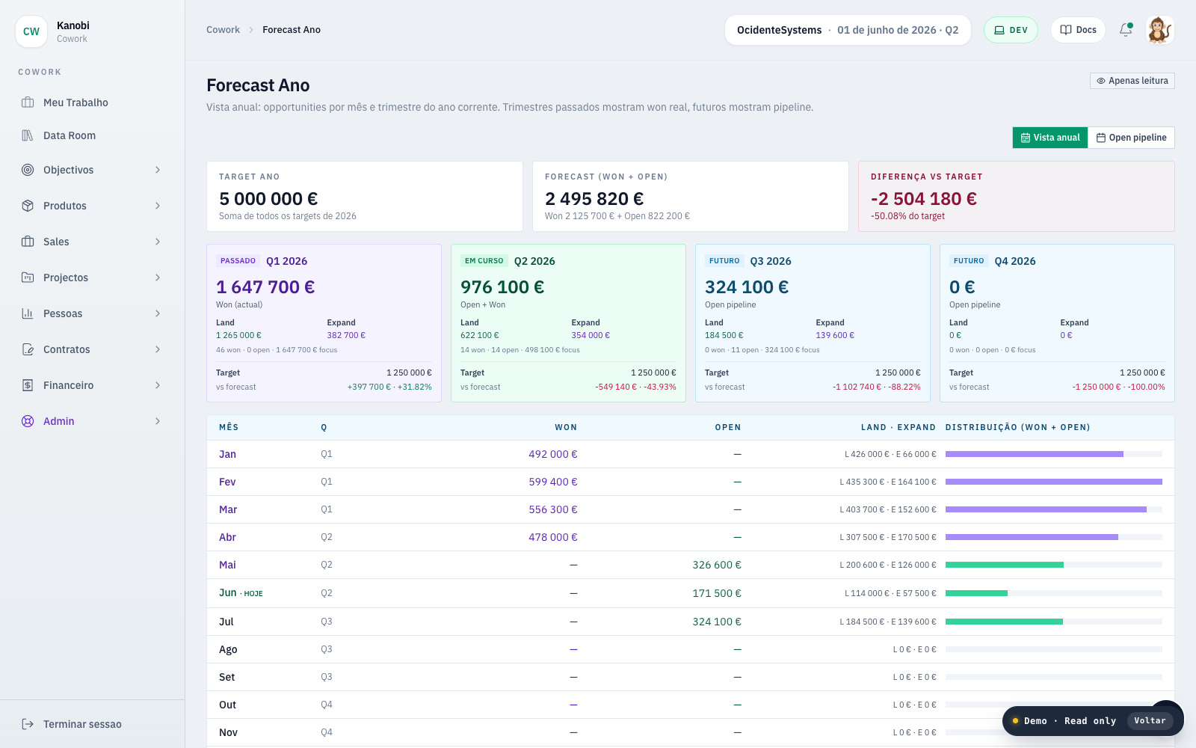Click the Produtos box icon
Screen dimensions: 1196x748
[28, 206]
